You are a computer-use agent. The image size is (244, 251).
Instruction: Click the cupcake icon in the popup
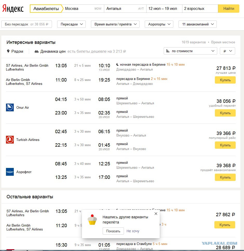tap(92, 220)
